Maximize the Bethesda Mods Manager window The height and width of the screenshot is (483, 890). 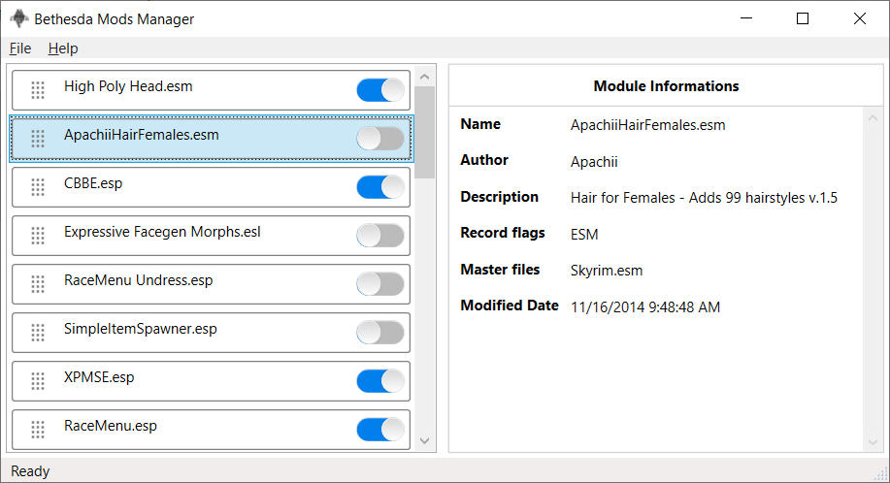coord(803,18)
